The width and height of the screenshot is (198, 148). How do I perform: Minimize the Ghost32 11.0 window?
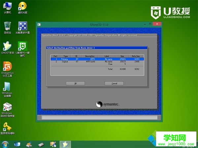coord(145,24)
